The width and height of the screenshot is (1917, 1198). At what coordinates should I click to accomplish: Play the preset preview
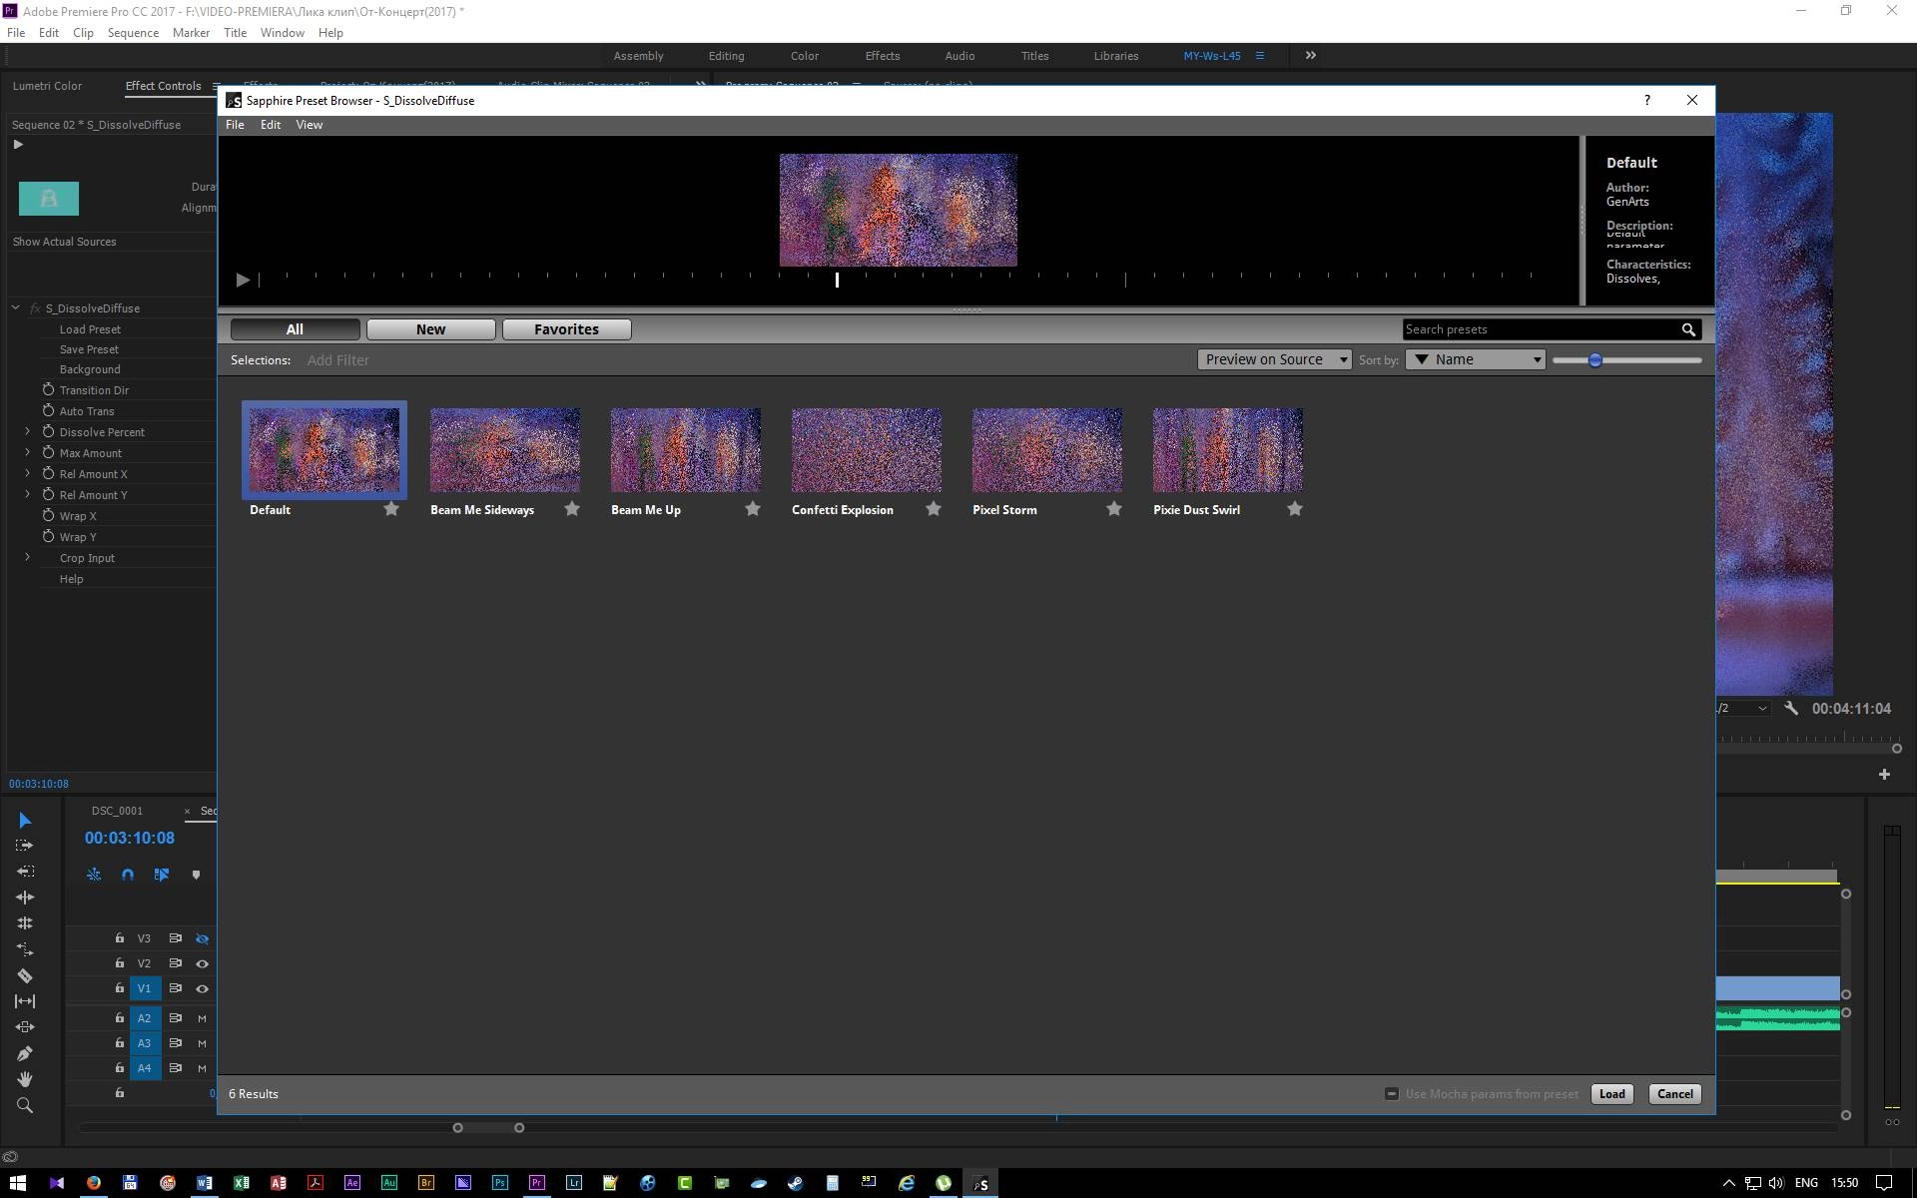click(243, 280)
